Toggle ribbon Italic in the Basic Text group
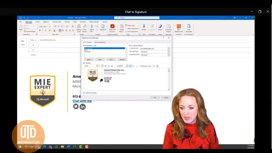The image size is (272, 153). [x=42, y=30]
